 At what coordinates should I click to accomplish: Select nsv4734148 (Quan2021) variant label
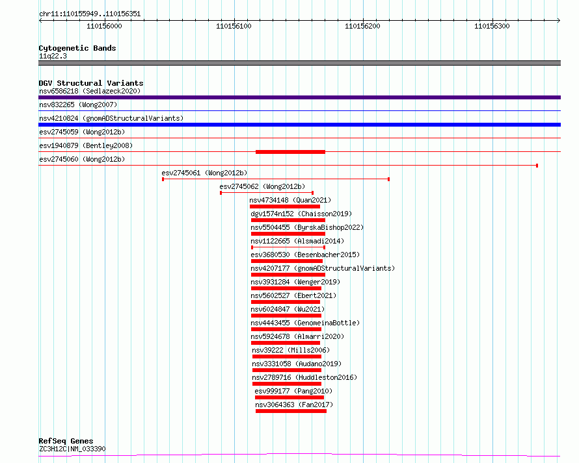tap(290, 200)
